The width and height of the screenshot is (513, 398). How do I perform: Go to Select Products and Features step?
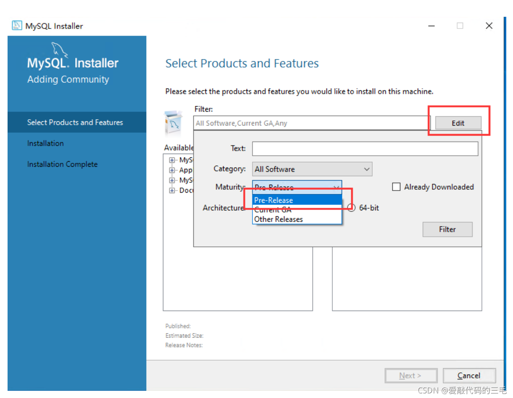click(77, 122)
